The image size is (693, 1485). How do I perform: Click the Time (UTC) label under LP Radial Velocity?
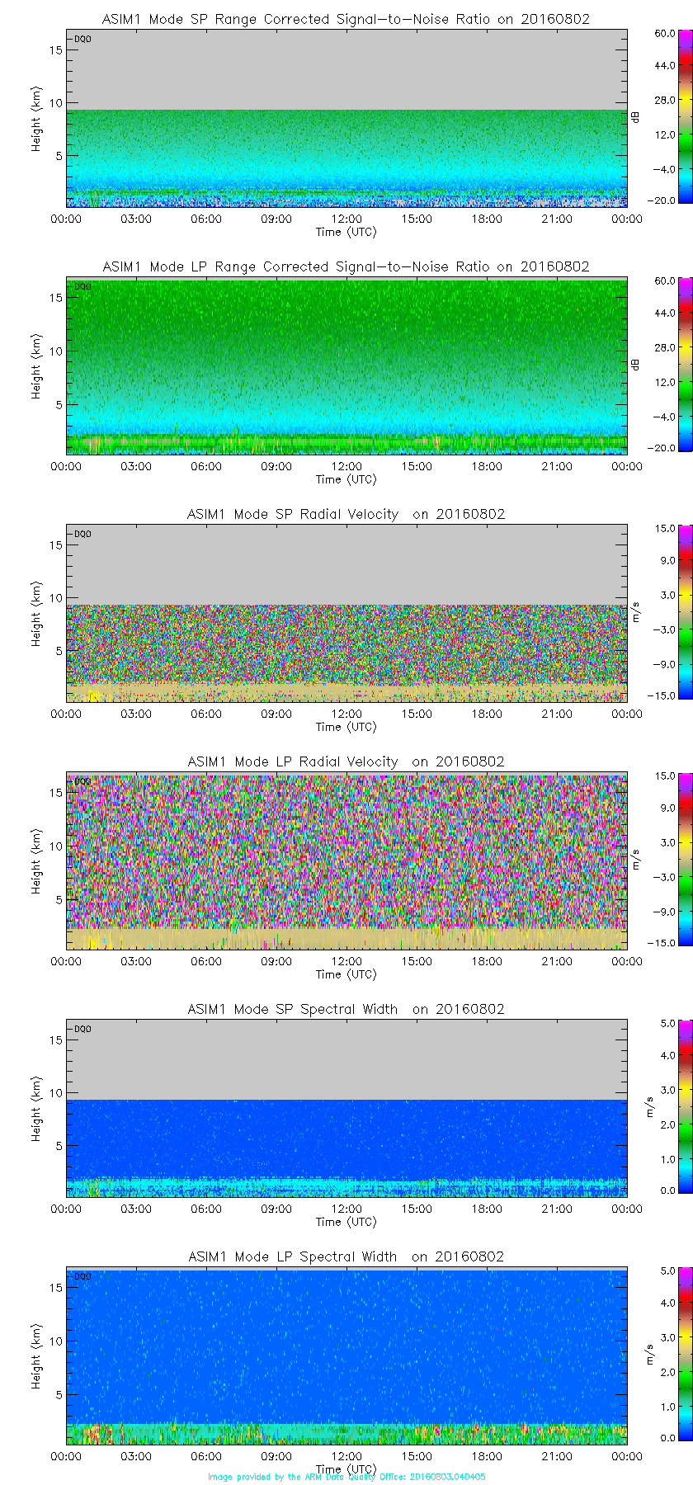point(346,974)
